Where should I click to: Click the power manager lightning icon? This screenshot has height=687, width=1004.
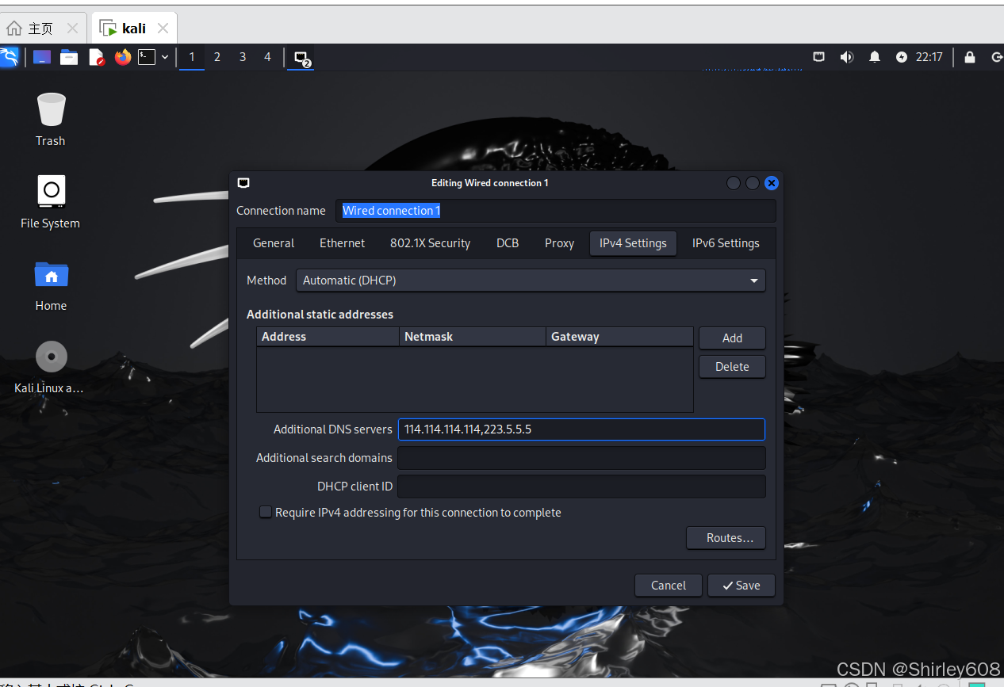click(x=902, y=57)
